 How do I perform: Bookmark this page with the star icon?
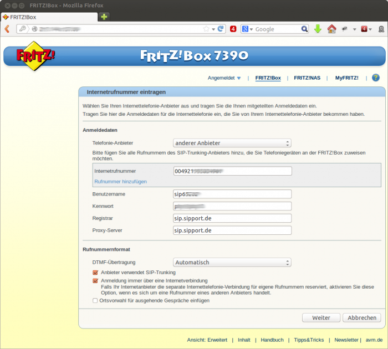click(x=206, y=29)
